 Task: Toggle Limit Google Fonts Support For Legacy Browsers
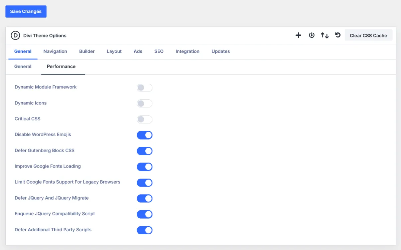tap(145, 183)
